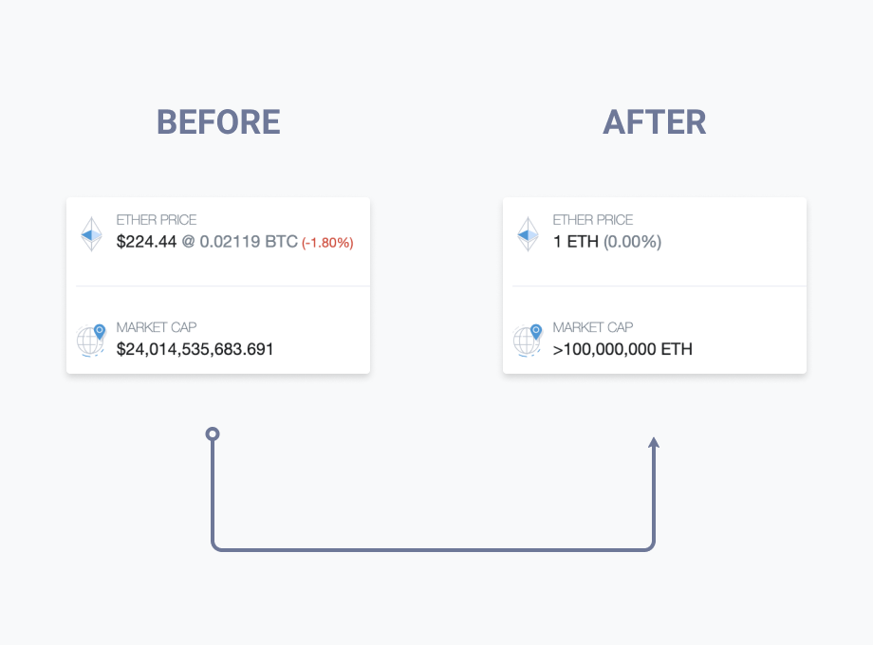
Task: Click the ETHER PRICE label in the After card
Action: click(593, 220)
